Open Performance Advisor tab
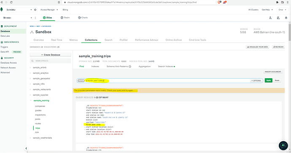Image resolution: width=291 pixels, height=153 pixels. click(147, 40)
